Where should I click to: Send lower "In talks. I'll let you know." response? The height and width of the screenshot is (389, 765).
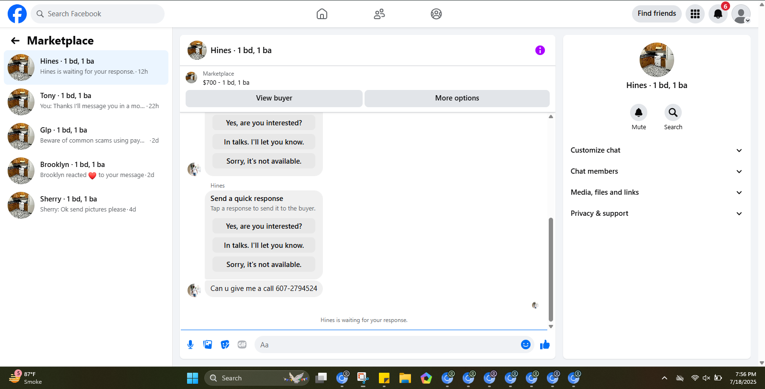(x=264, y=245)
